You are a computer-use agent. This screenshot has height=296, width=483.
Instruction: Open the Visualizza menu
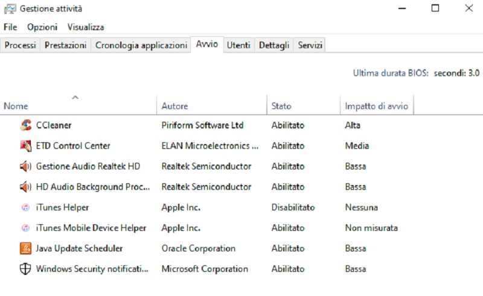86,27
